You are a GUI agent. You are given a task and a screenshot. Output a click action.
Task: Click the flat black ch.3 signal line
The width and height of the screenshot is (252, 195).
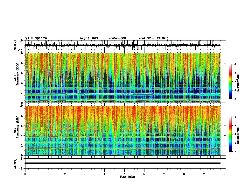click(123, 163)
